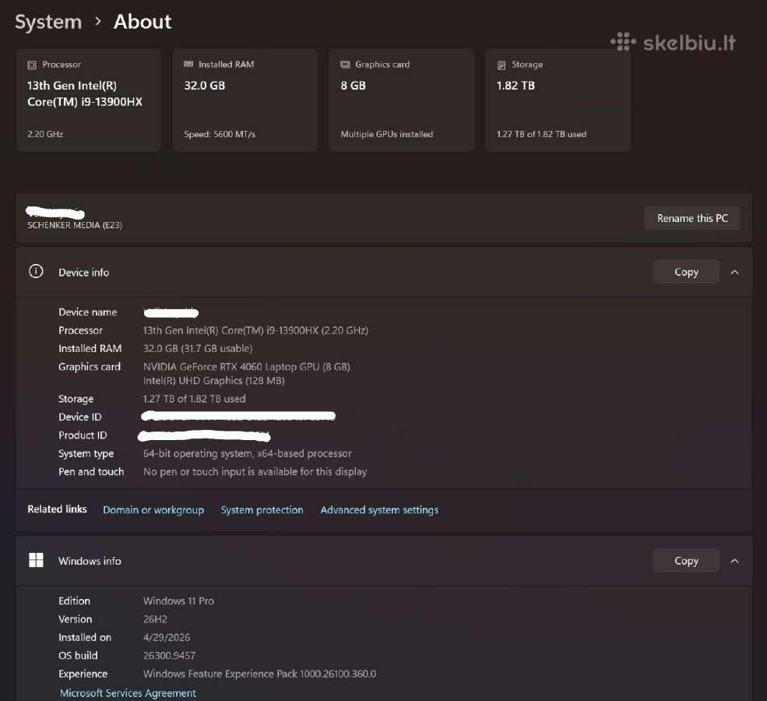The image size is (767, 701).
Task: Select the OS build label
Action: (x=78, y=656)
